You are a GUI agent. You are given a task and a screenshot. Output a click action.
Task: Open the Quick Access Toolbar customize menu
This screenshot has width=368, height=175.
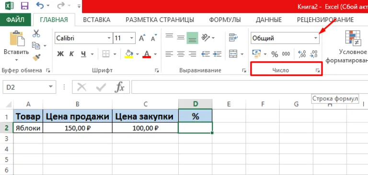[79, 6]
